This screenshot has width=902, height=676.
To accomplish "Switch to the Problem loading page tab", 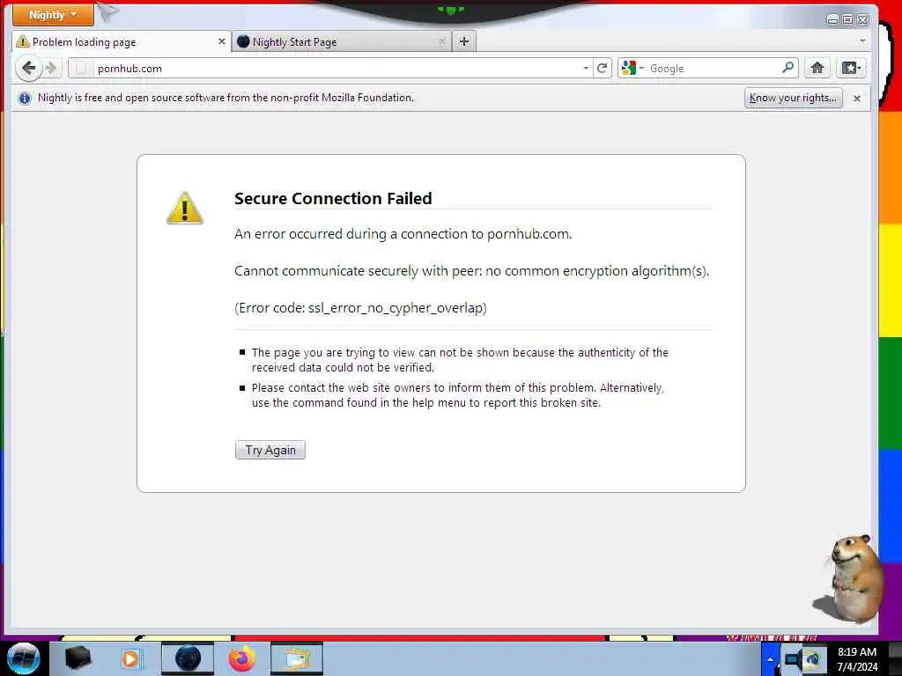I will click(122, 42).
